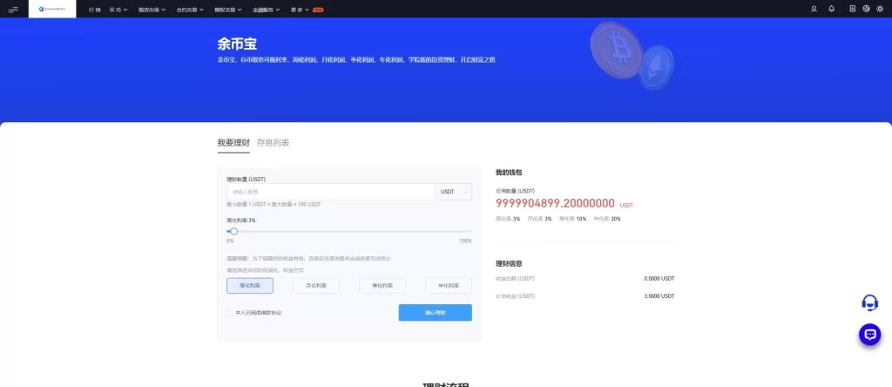Open the globe language selector icon

pyautogui.click(x=866, y=9)
